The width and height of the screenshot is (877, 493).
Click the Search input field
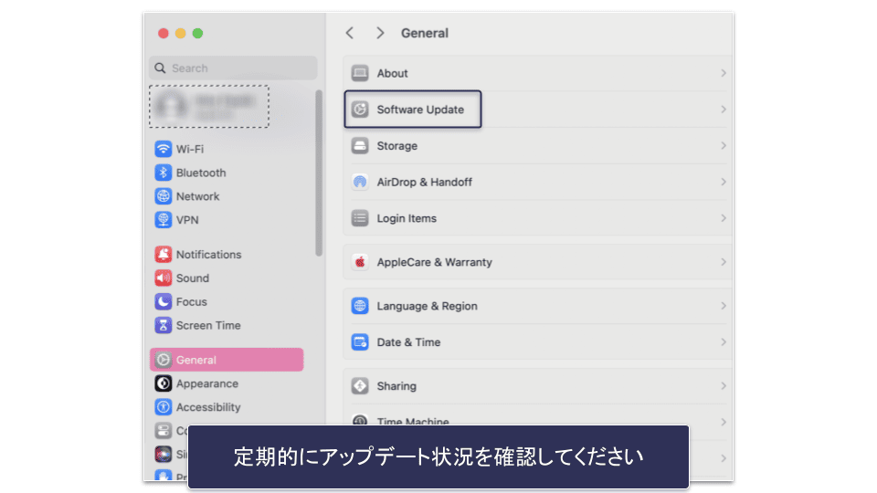(233, 68)
